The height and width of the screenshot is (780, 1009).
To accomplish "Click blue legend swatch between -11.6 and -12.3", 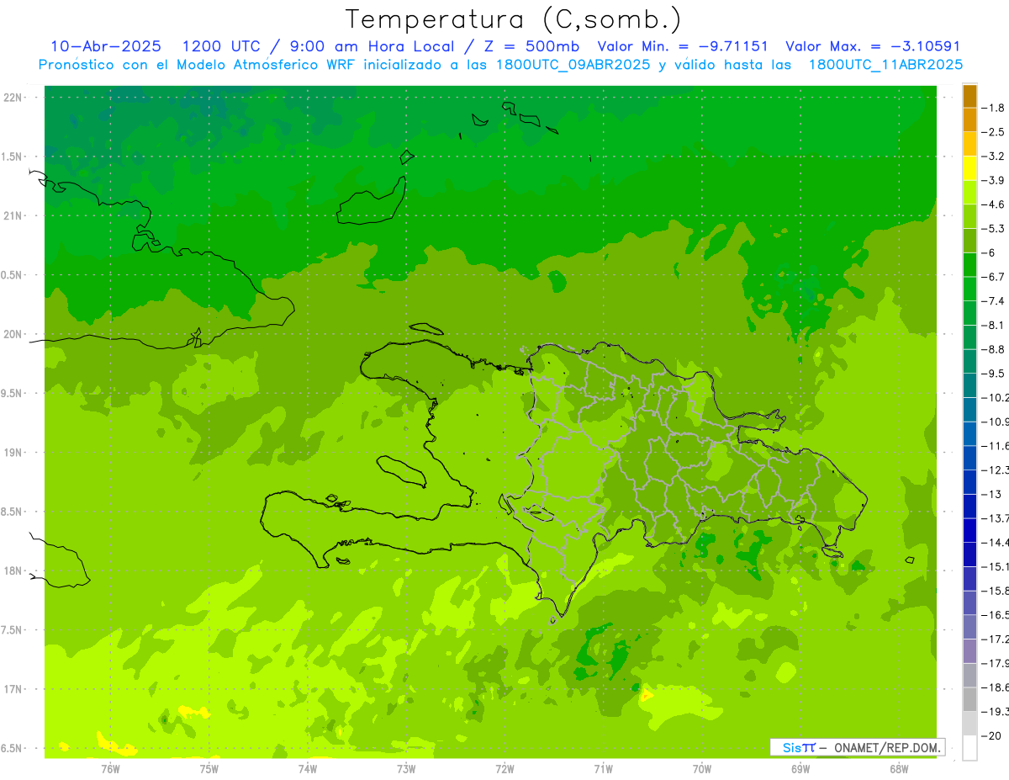I will click(969, 458).
